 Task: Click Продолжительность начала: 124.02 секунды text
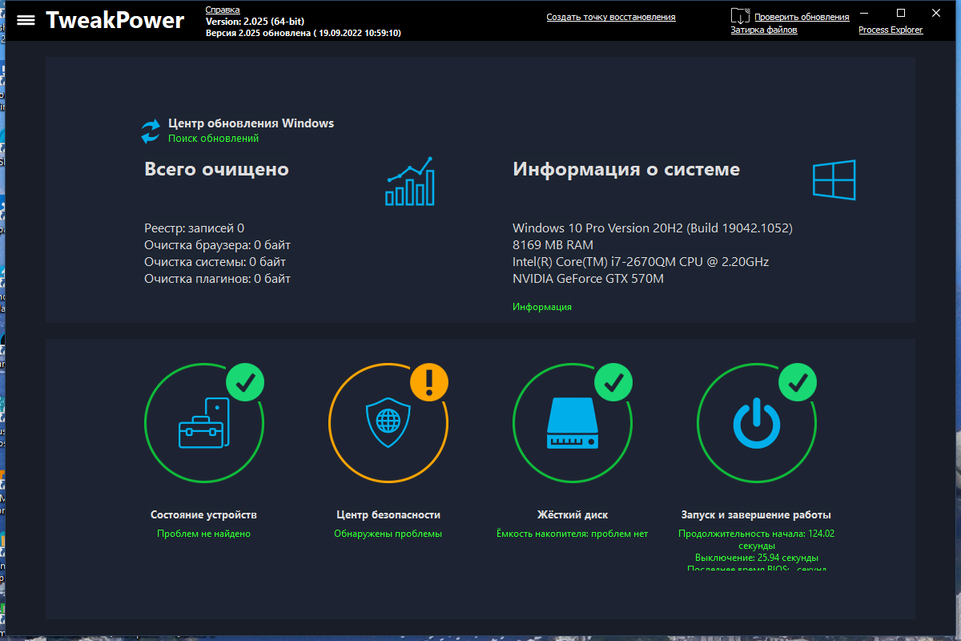[x=756, y=539]
